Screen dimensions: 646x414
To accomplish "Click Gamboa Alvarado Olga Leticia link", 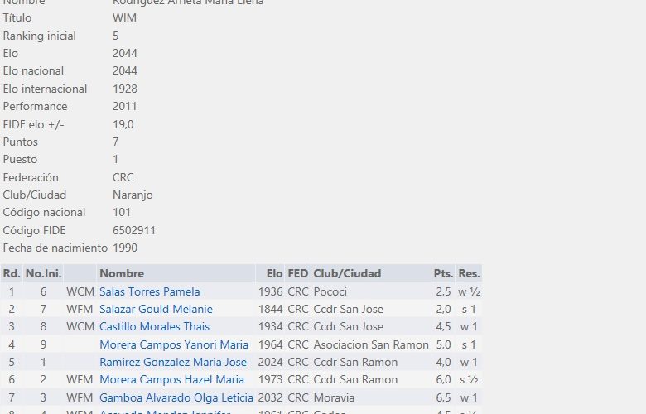I will (176, 397).
